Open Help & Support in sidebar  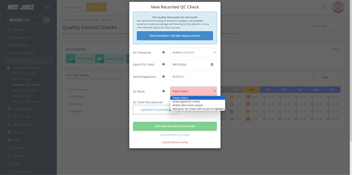pyautogui.click(x=28, y=172)
